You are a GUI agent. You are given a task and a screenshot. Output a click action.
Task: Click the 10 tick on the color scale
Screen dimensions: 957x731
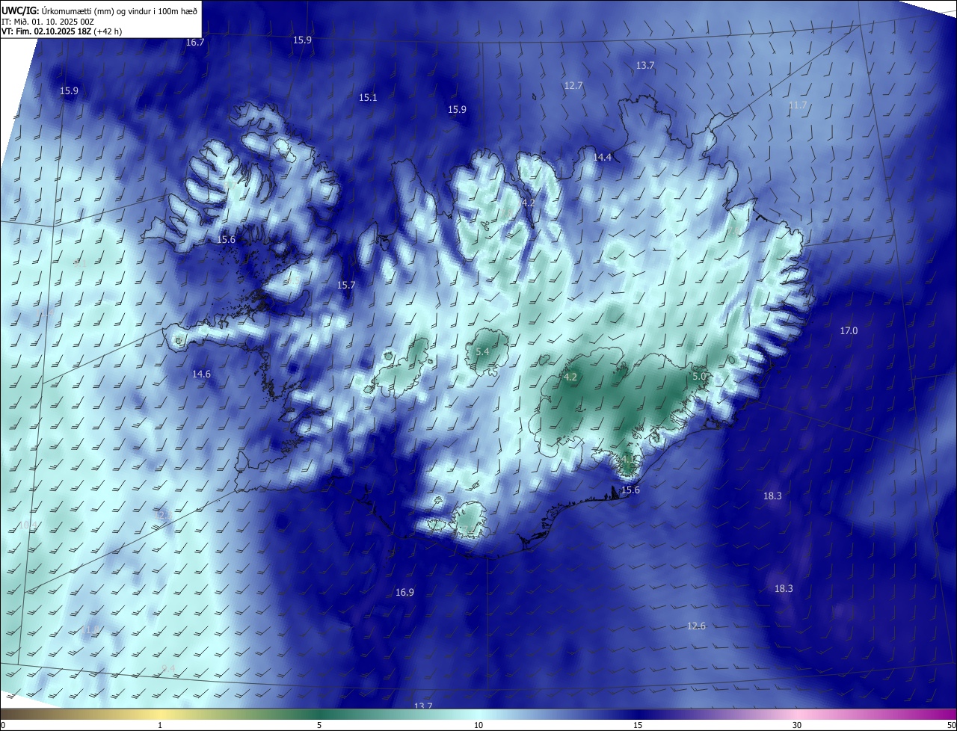click(478, 726)
